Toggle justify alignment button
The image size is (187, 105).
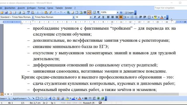(121, 17)
